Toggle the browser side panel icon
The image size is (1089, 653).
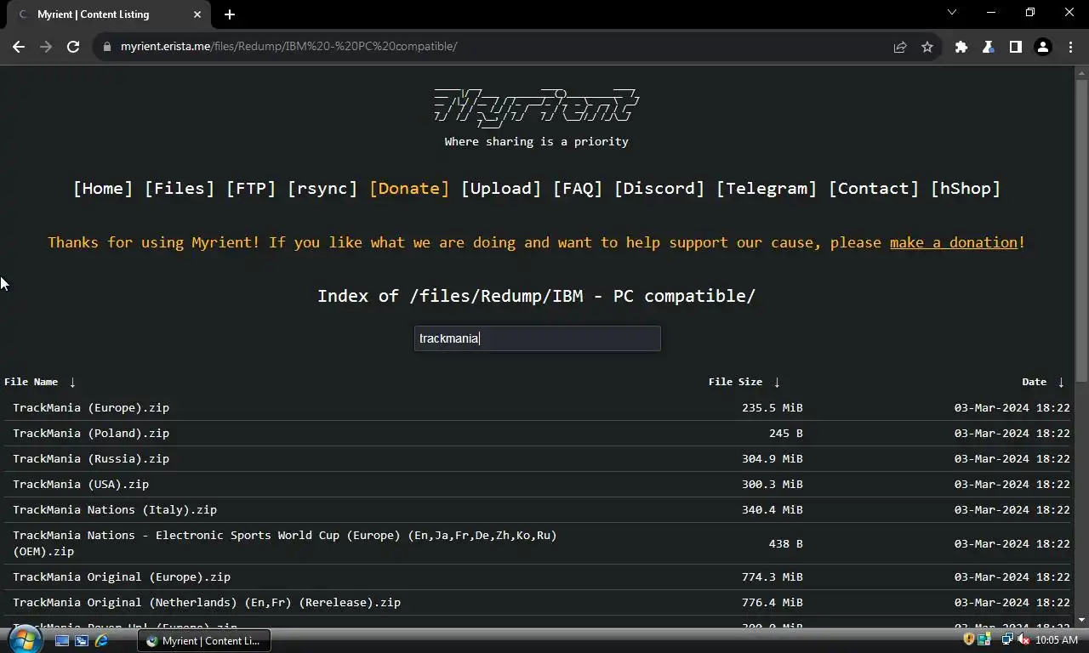1016,47
